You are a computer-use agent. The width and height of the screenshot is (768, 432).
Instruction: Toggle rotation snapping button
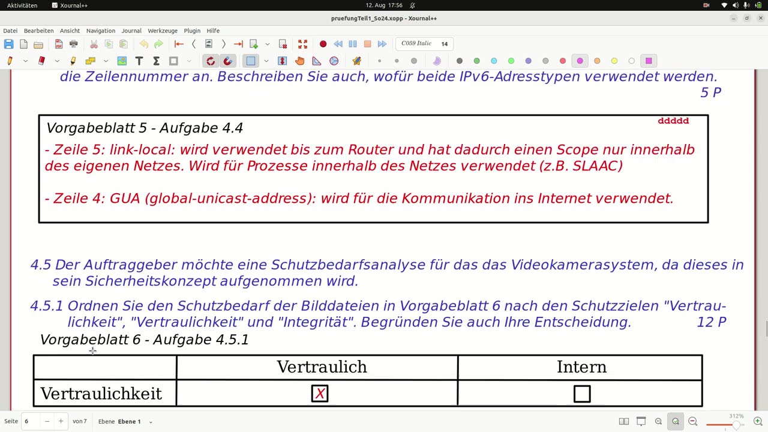211,61
